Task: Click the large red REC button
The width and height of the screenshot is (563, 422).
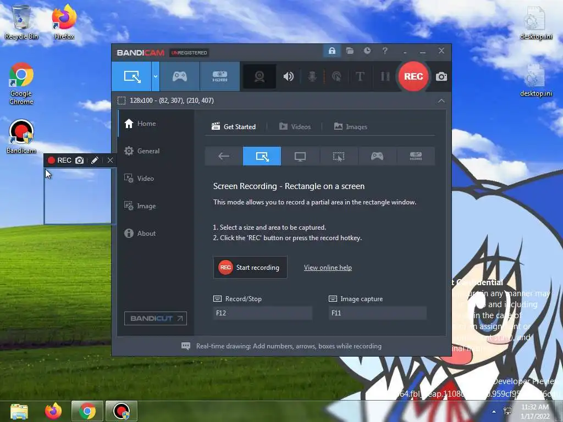Action: (413, 76)
